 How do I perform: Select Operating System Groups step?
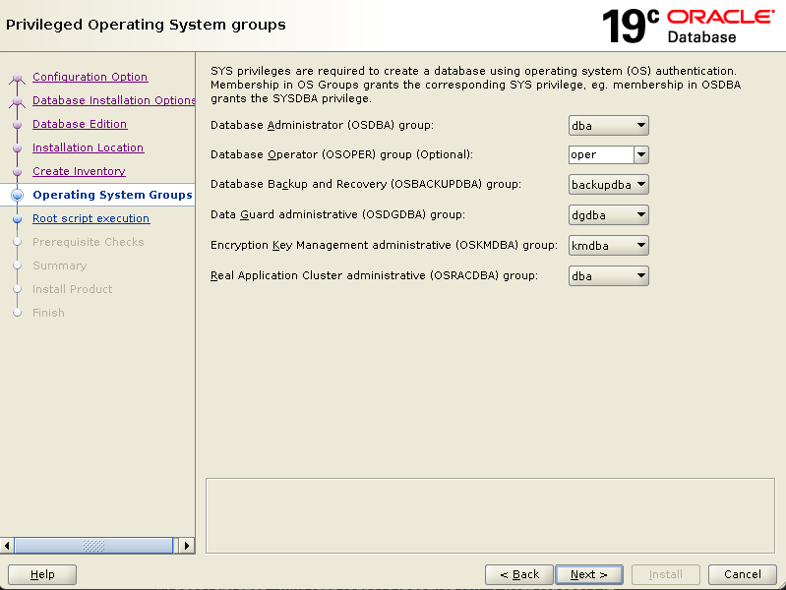click(112, 195)
